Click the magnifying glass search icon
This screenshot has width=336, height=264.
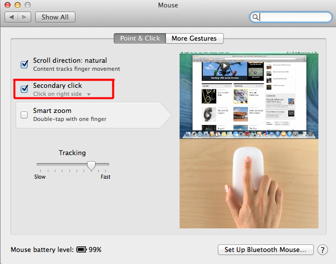point(255,17)
